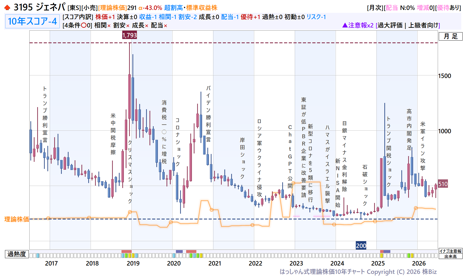The height and width of the screenshot is (276, 466).
Task: Click the red circle in 4条件 indicator
Action: tap(84, 25)
